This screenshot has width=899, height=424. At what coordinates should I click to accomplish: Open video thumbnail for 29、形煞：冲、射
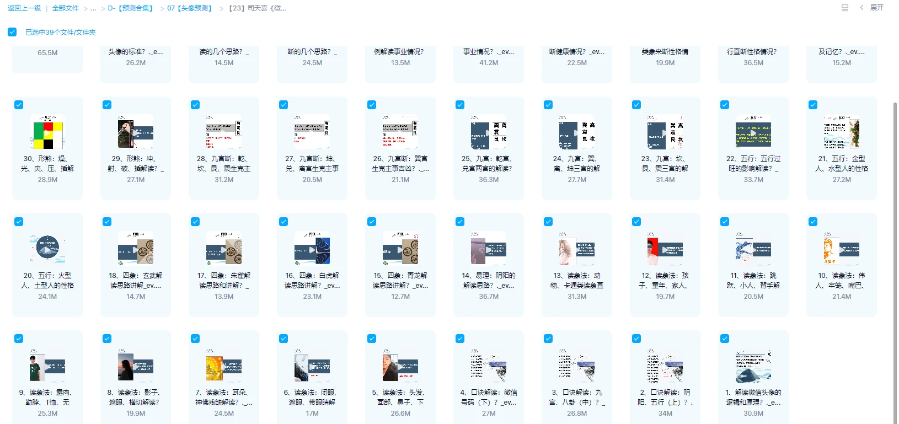136,132
